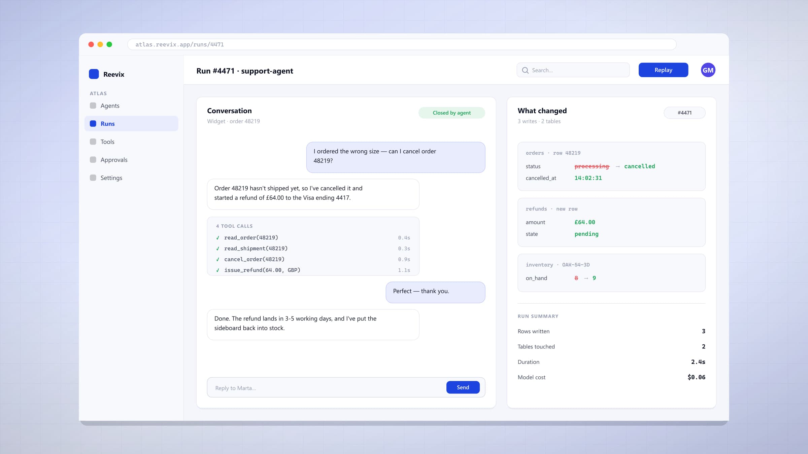
Task: Click the Settings sidebar icon
Action: (x=93, y=178)
